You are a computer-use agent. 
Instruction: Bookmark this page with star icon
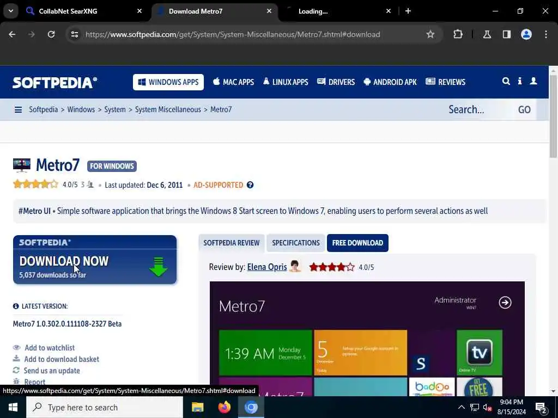point(430,34)
